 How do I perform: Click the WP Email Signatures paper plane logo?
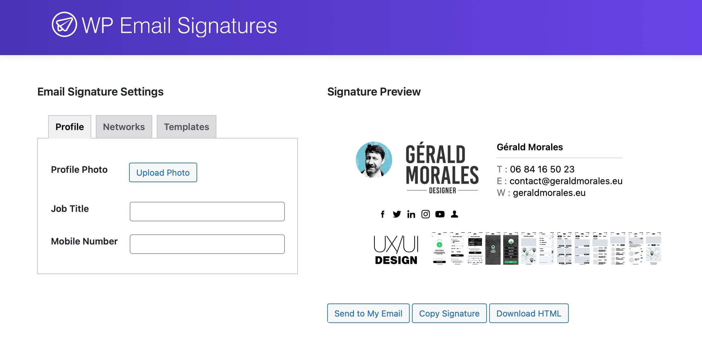tap(64, 25)
